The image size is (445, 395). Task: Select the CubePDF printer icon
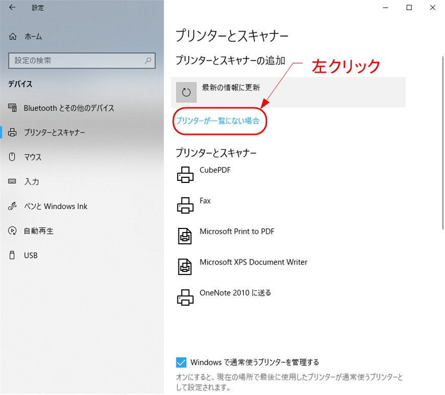(x=185, y=174)
